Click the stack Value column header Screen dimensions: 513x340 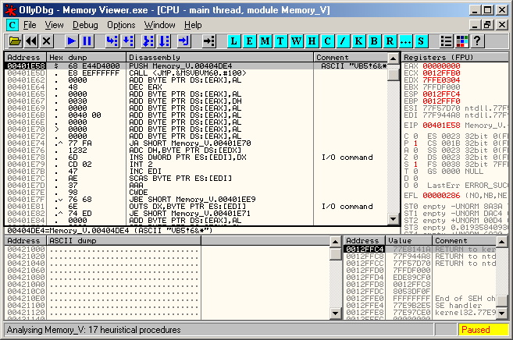pyautogui.click(x=408, y=241)
